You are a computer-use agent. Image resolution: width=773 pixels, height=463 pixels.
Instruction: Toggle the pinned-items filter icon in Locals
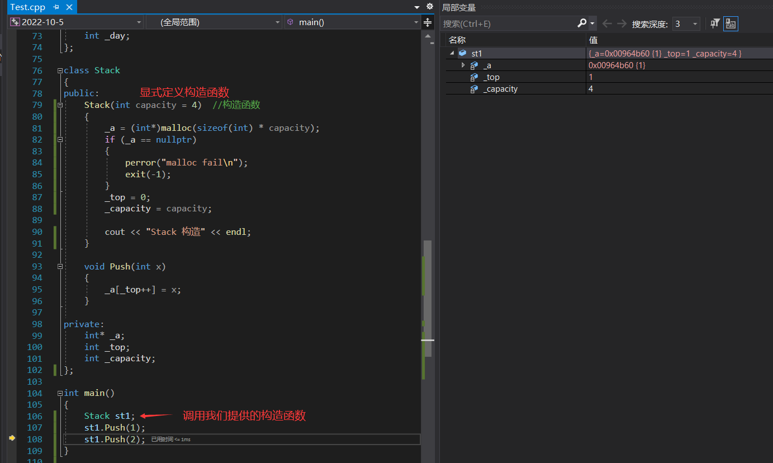point(714,23)
